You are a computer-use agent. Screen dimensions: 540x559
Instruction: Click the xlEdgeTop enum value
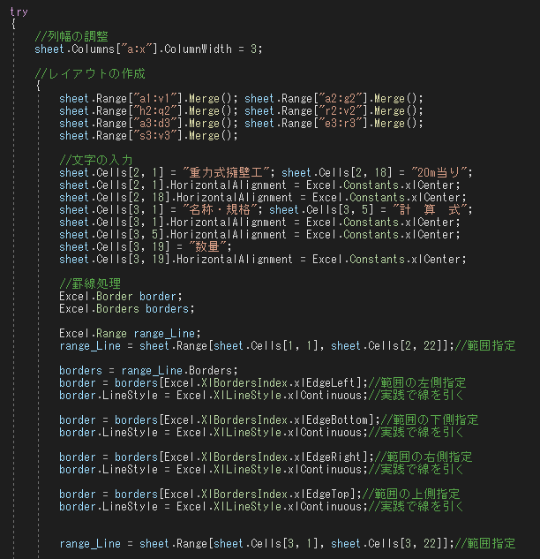(322, 495)
